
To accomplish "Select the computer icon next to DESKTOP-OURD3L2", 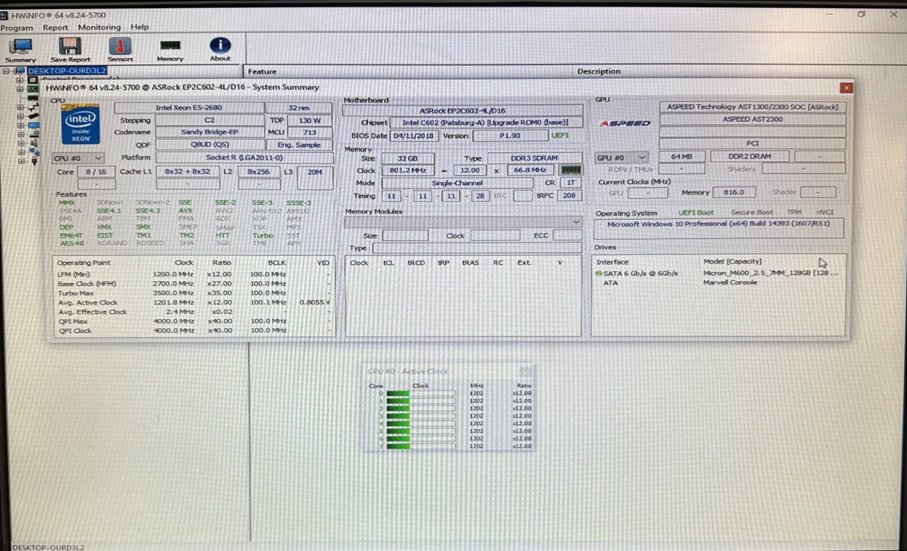I will point(20,71).
